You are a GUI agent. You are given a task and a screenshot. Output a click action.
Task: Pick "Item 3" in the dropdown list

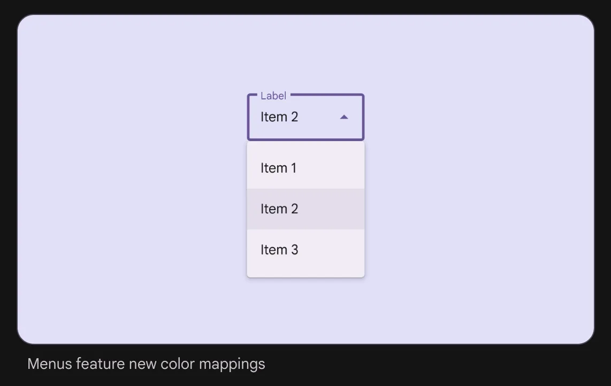[279, 250]
